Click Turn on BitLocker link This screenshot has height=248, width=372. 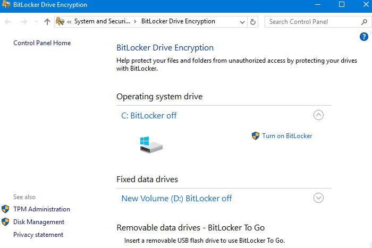[287, 136]
